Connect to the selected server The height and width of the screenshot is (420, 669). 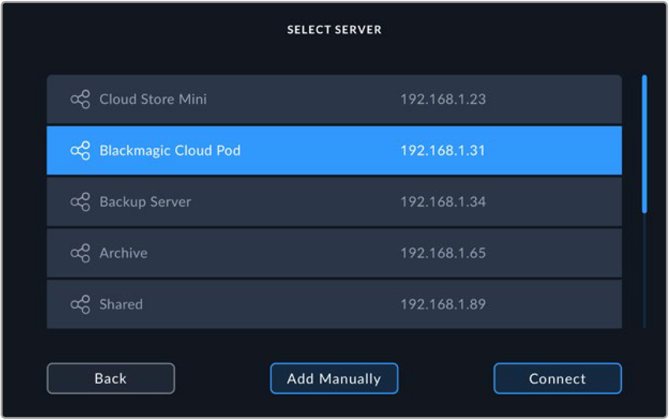558,378
